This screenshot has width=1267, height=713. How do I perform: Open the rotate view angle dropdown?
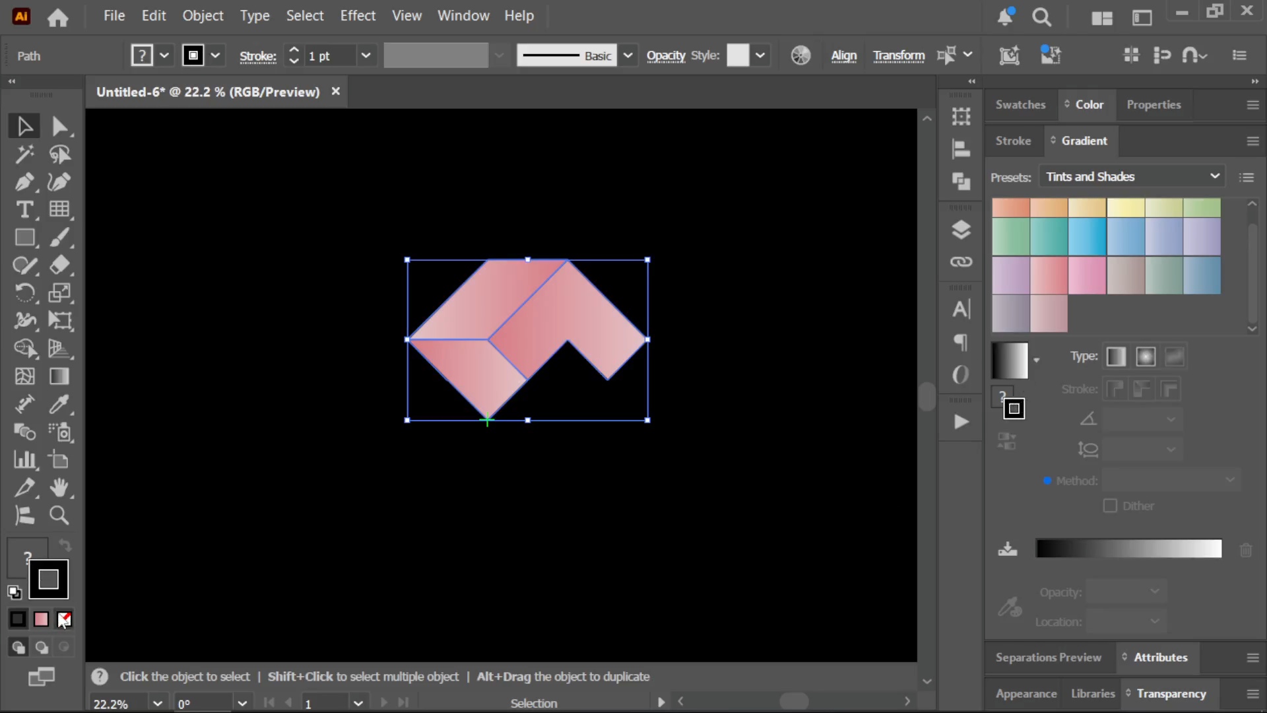242,703
